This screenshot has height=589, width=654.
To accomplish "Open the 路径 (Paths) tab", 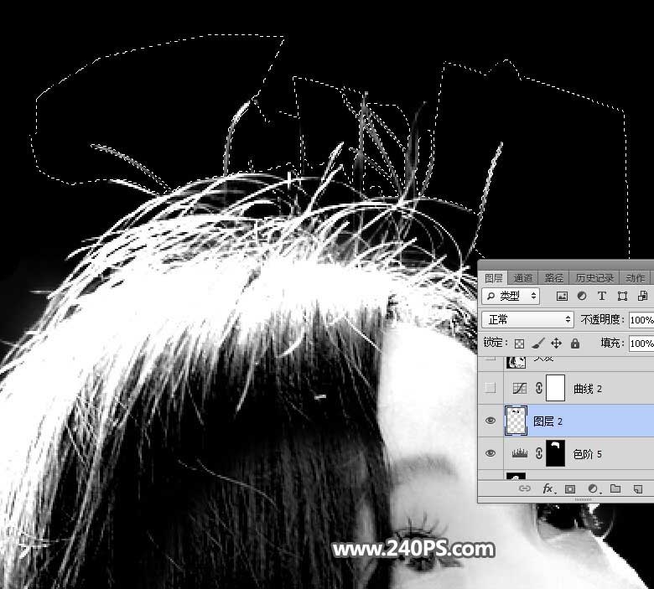I will (x=553, y=278).
